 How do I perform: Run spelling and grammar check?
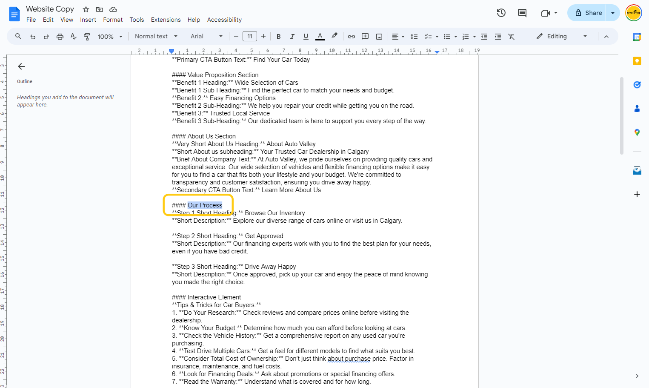(x=74, y=37)
